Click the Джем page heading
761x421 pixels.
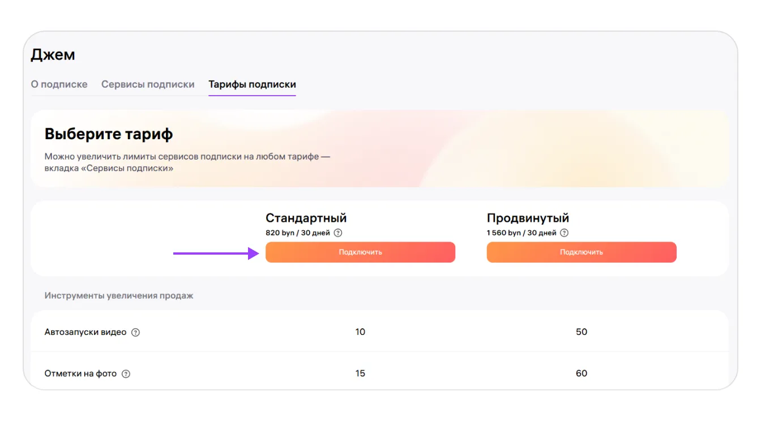[x=53, y=55]
